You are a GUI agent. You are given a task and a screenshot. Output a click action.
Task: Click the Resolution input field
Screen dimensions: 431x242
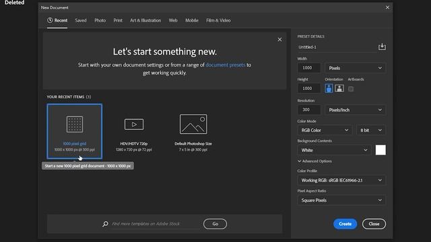pos(309,110)
